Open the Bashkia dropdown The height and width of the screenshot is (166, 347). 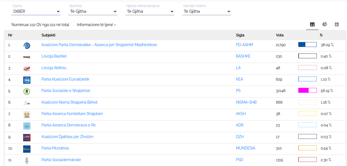pyautogui.click(x=93, y=12)
